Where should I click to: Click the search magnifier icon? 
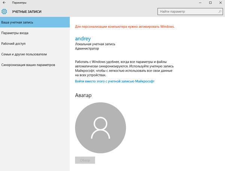pos(220,12)
